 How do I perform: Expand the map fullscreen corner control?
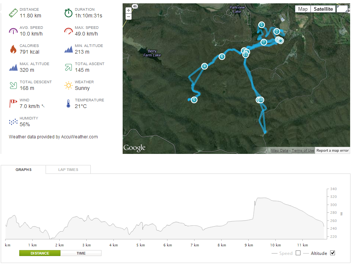(342, 9)
